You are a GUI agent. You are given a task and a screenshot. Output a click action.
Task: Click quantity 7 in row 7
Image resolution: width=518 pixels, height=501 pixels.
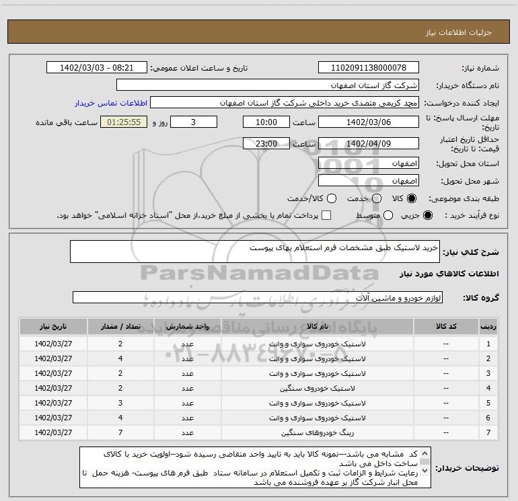click(120, 432)
